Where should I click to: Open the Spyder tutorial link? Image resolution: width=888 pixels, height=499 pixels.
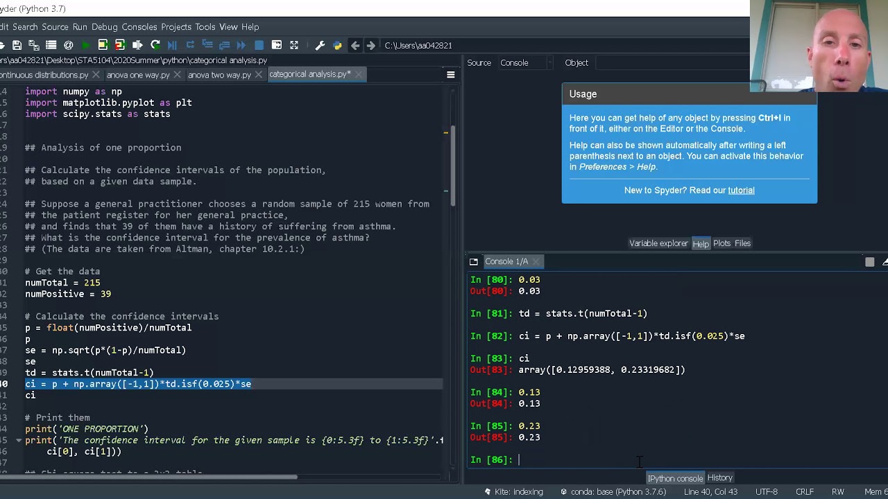[x=741, y=190]
